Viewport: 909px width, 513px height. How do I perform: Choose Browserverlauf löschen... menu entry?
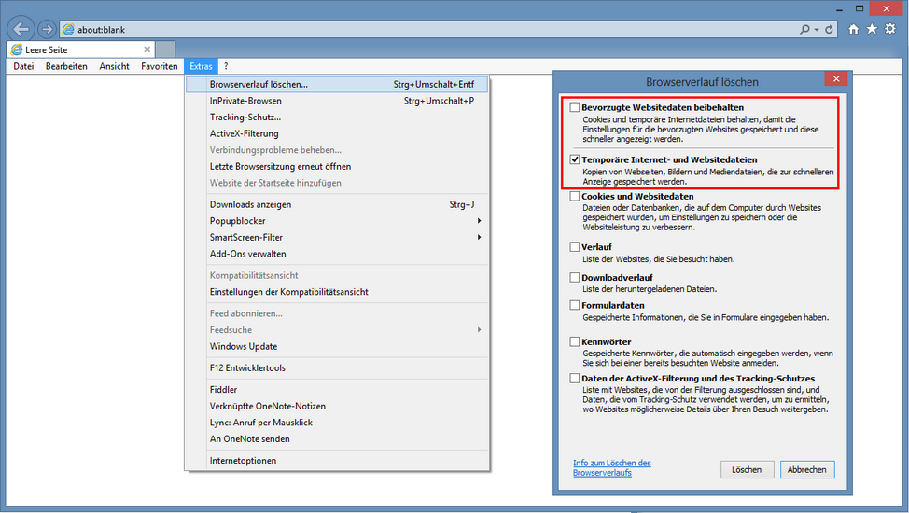click(x=337, y=85)
